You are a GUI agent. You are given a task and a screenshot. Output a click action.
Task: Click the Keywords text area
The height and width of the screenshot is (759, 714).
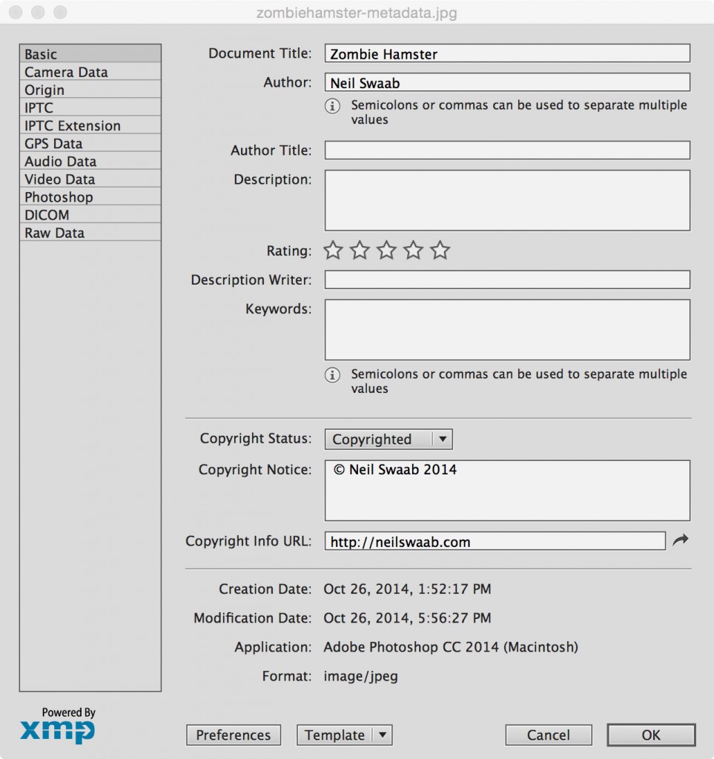tap(507, 330)
